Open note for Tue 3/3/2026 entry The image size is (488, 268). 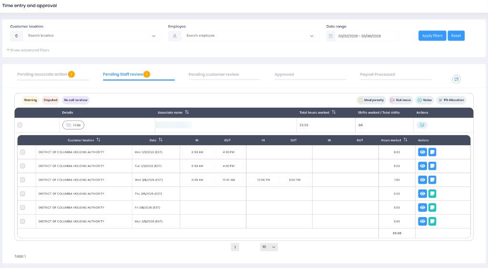(432, 166)
